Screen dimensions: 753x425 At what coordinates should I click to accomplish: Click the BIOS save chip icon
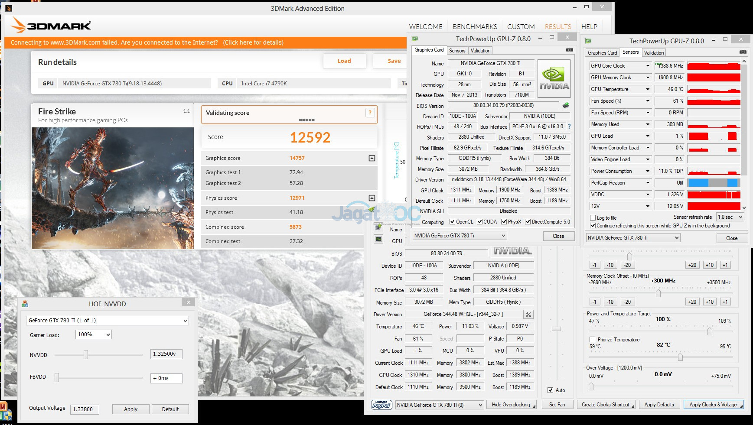point(565,105)
